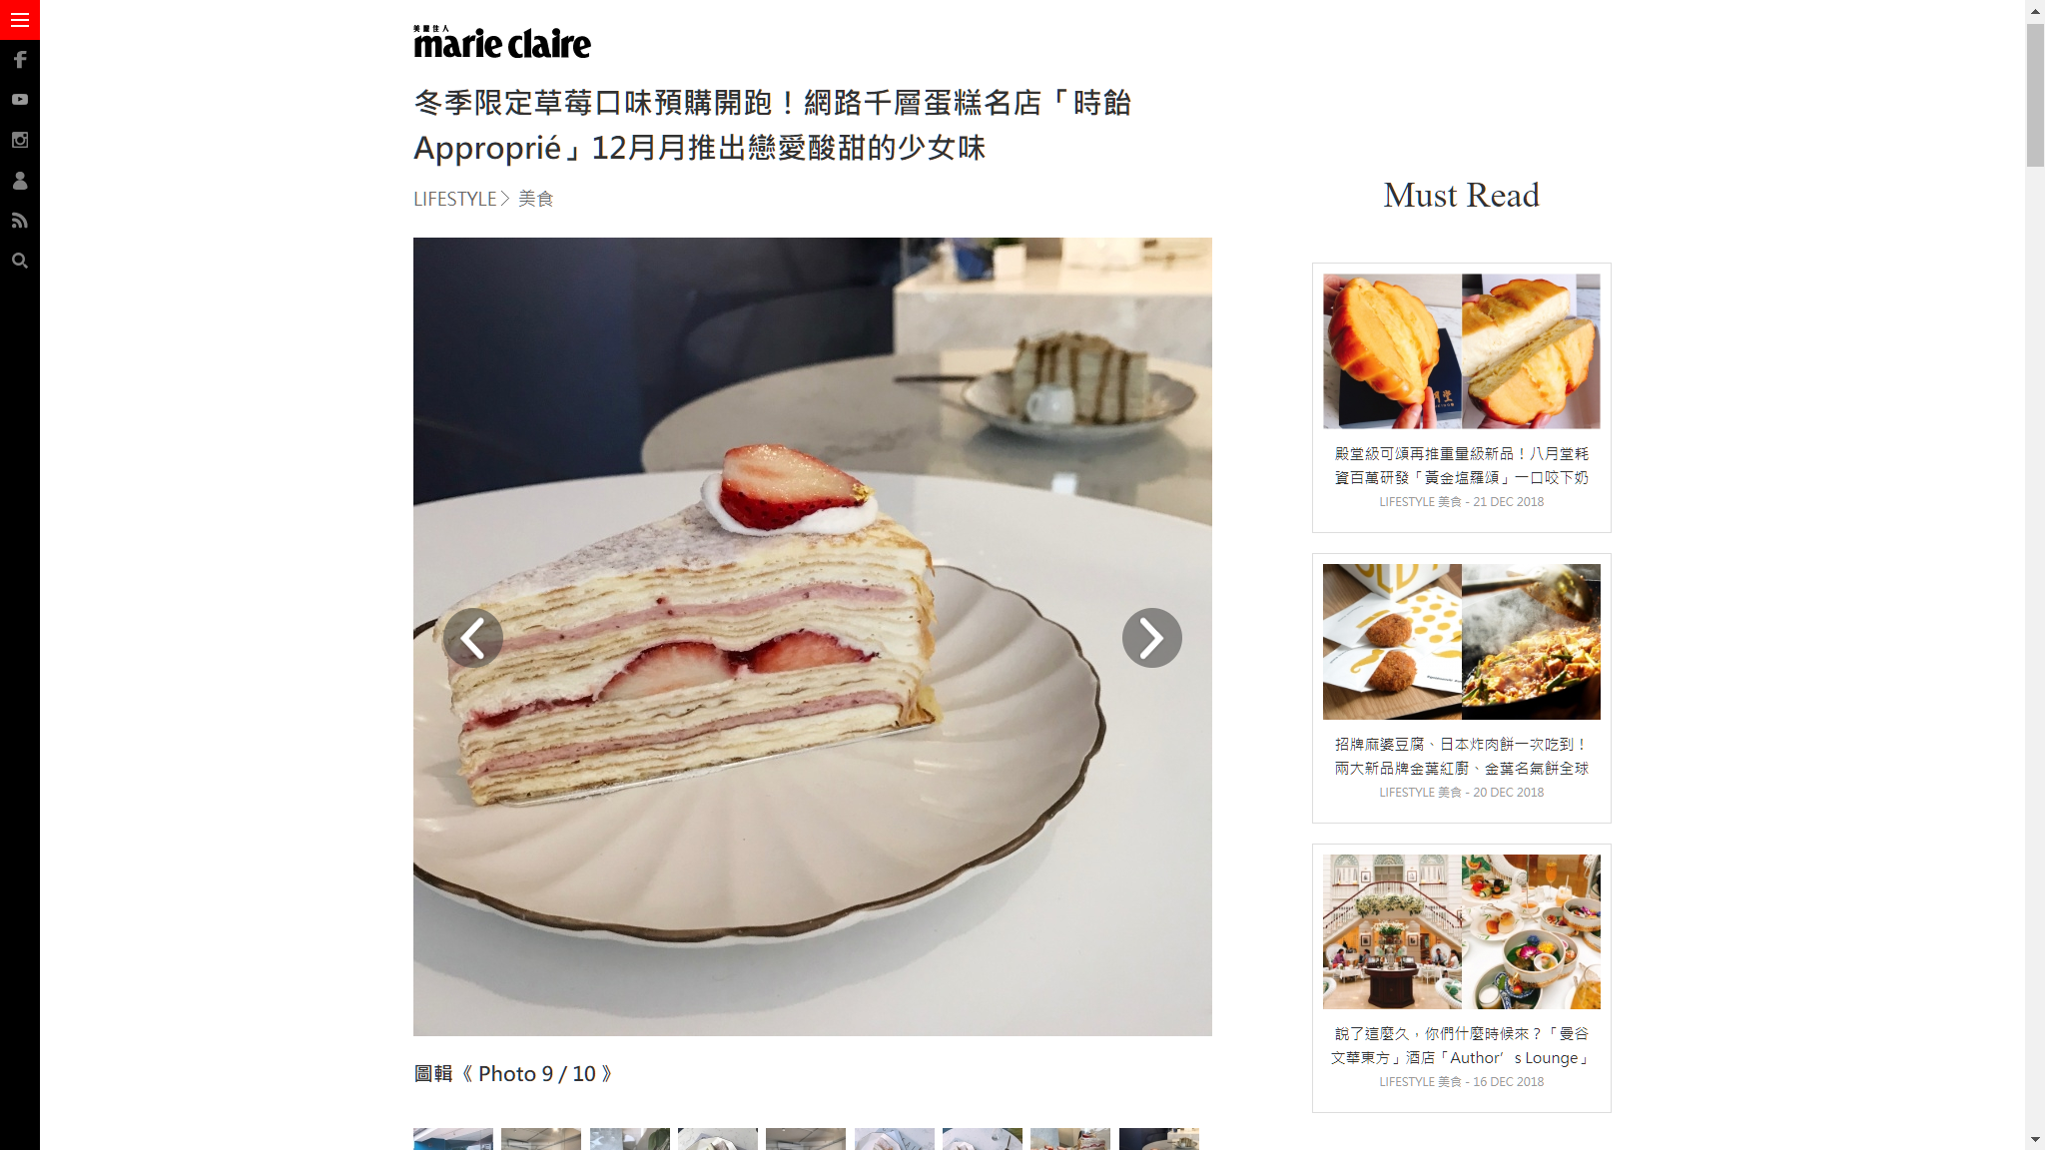Click the scroll down arrow of the scrollbar
The height and width of the screenshot is (1150, 2045).
pyautogui.click(x=2035, y=1139)
